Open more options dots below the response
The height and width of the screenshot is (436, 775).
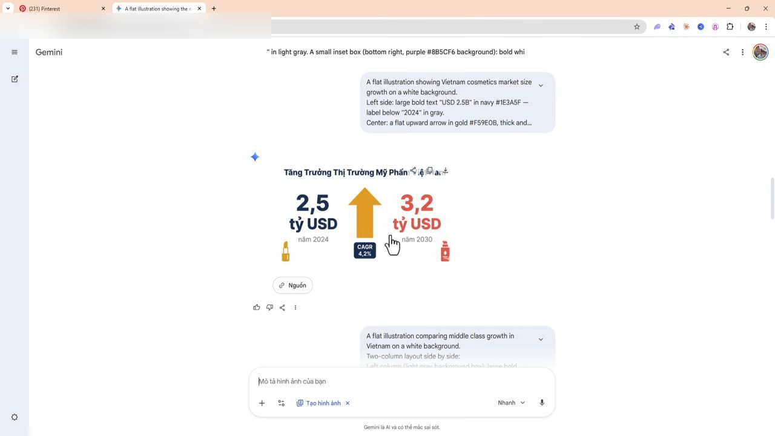tap(295, 308)
